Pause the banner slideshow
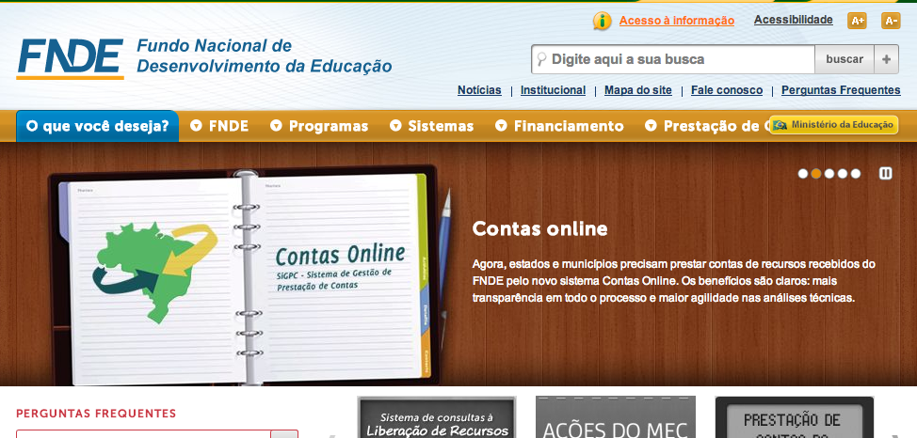The image size is (917, 438). [885, 174]
